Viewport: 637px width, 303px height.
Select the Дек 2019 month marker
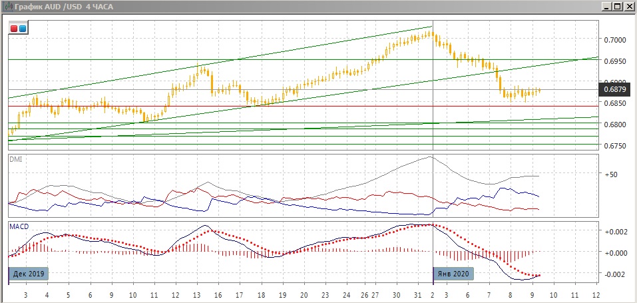pyautogui.click(x=28, y=274)
